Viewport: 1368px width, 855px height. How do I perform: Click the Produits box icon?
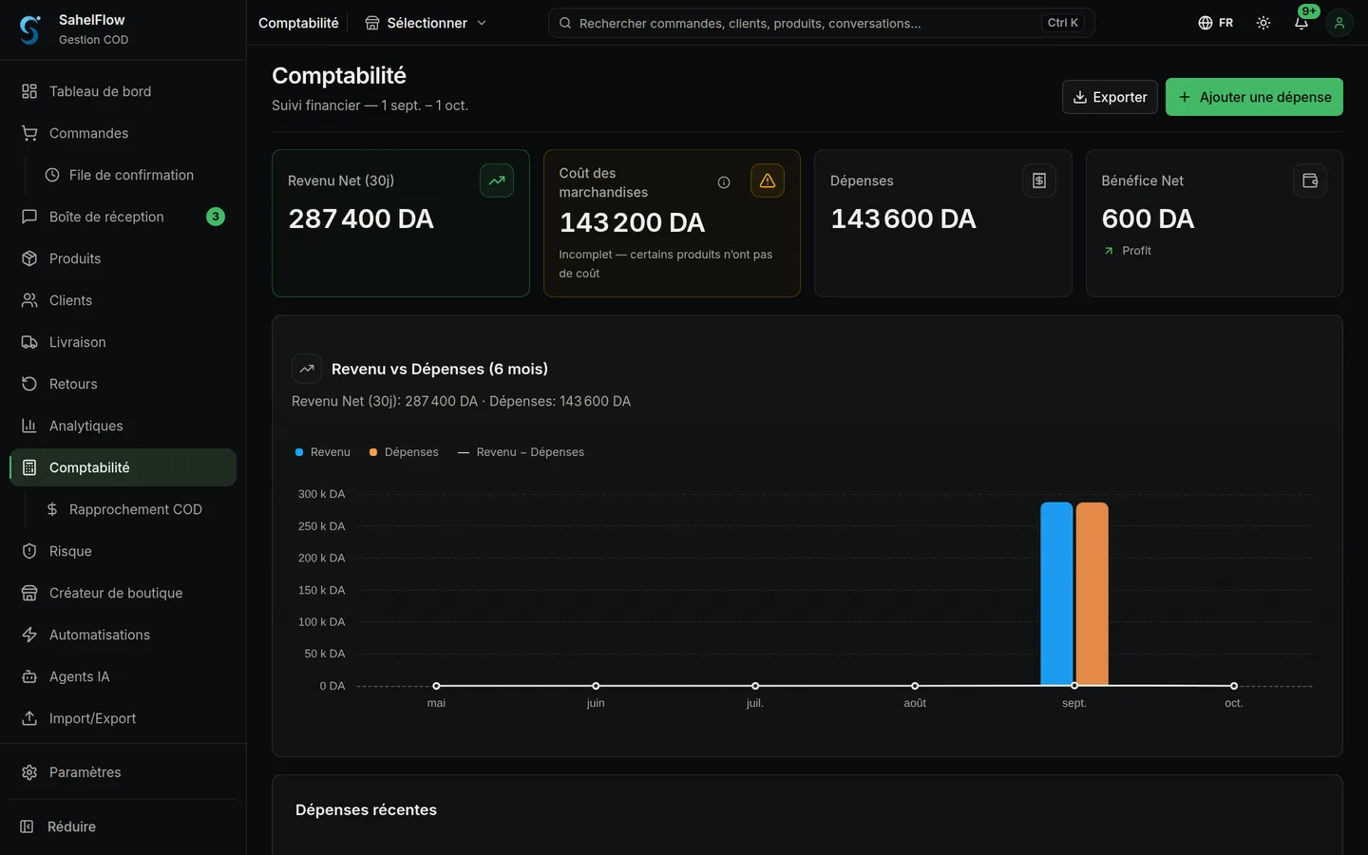pos(29,258)
